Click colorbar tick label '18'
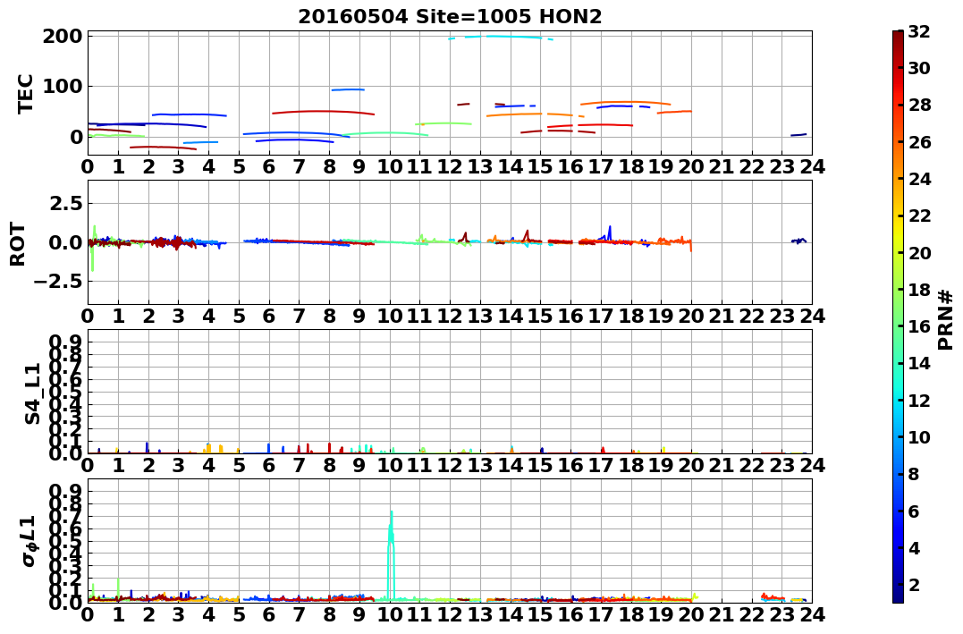The width and height of the screenshot is (963, 634). tap(920, 290)
